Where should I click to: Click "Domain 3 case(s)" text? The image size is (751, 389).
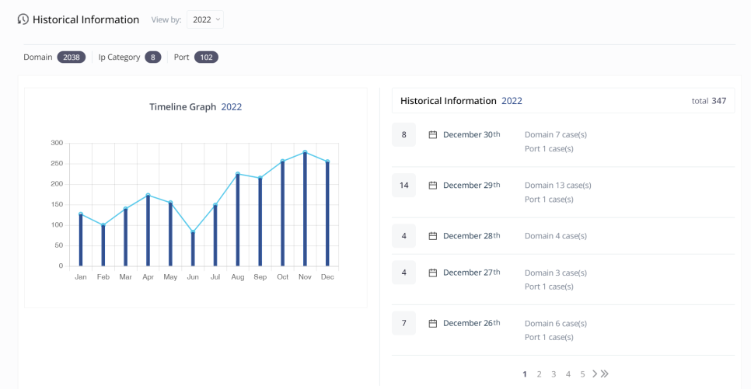click(x=556, y=273)
